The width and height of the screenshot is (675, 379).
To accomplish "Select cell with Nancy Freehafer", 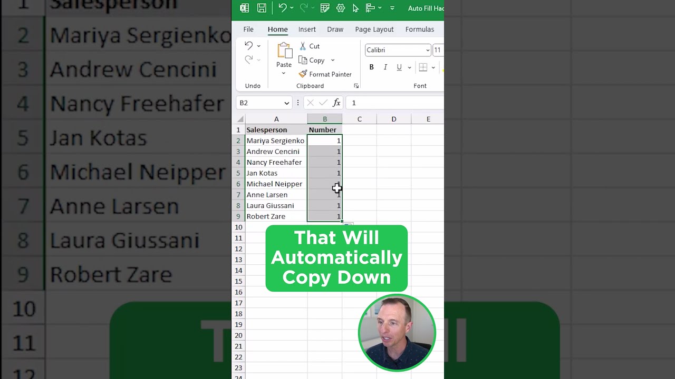I will pos(276,162).
